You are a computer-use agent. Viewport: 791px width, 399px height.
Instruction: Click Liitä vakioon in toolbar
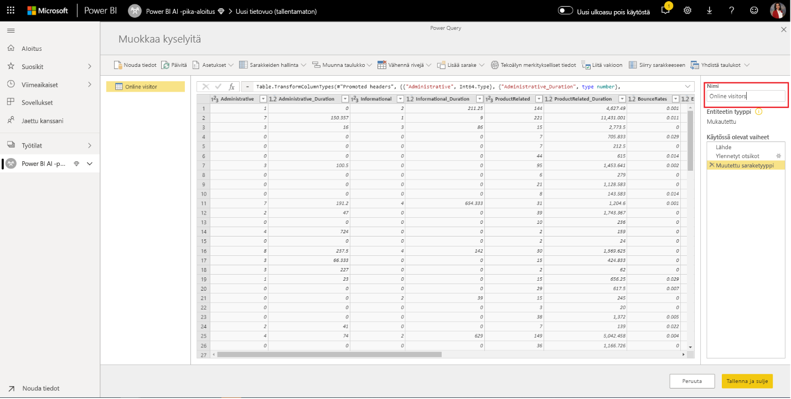coord(602,65)
